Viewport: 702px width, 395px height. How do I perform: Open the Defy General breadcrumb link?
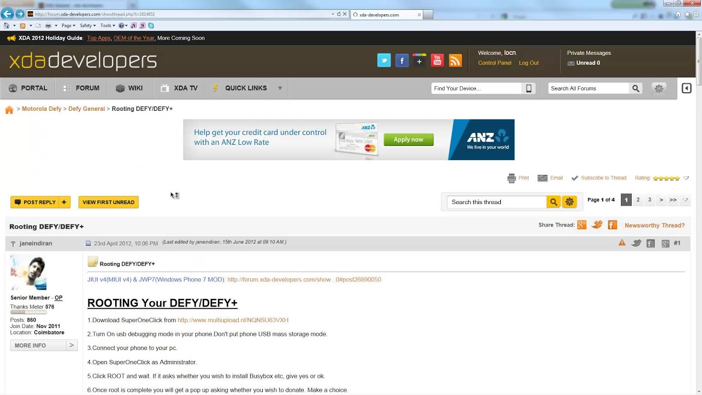point(87,109)
